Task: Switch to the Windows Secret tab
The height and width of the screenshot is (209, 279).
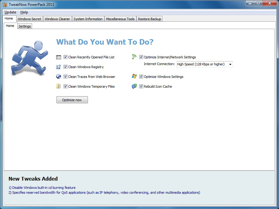Action: [x=29, y=19]
